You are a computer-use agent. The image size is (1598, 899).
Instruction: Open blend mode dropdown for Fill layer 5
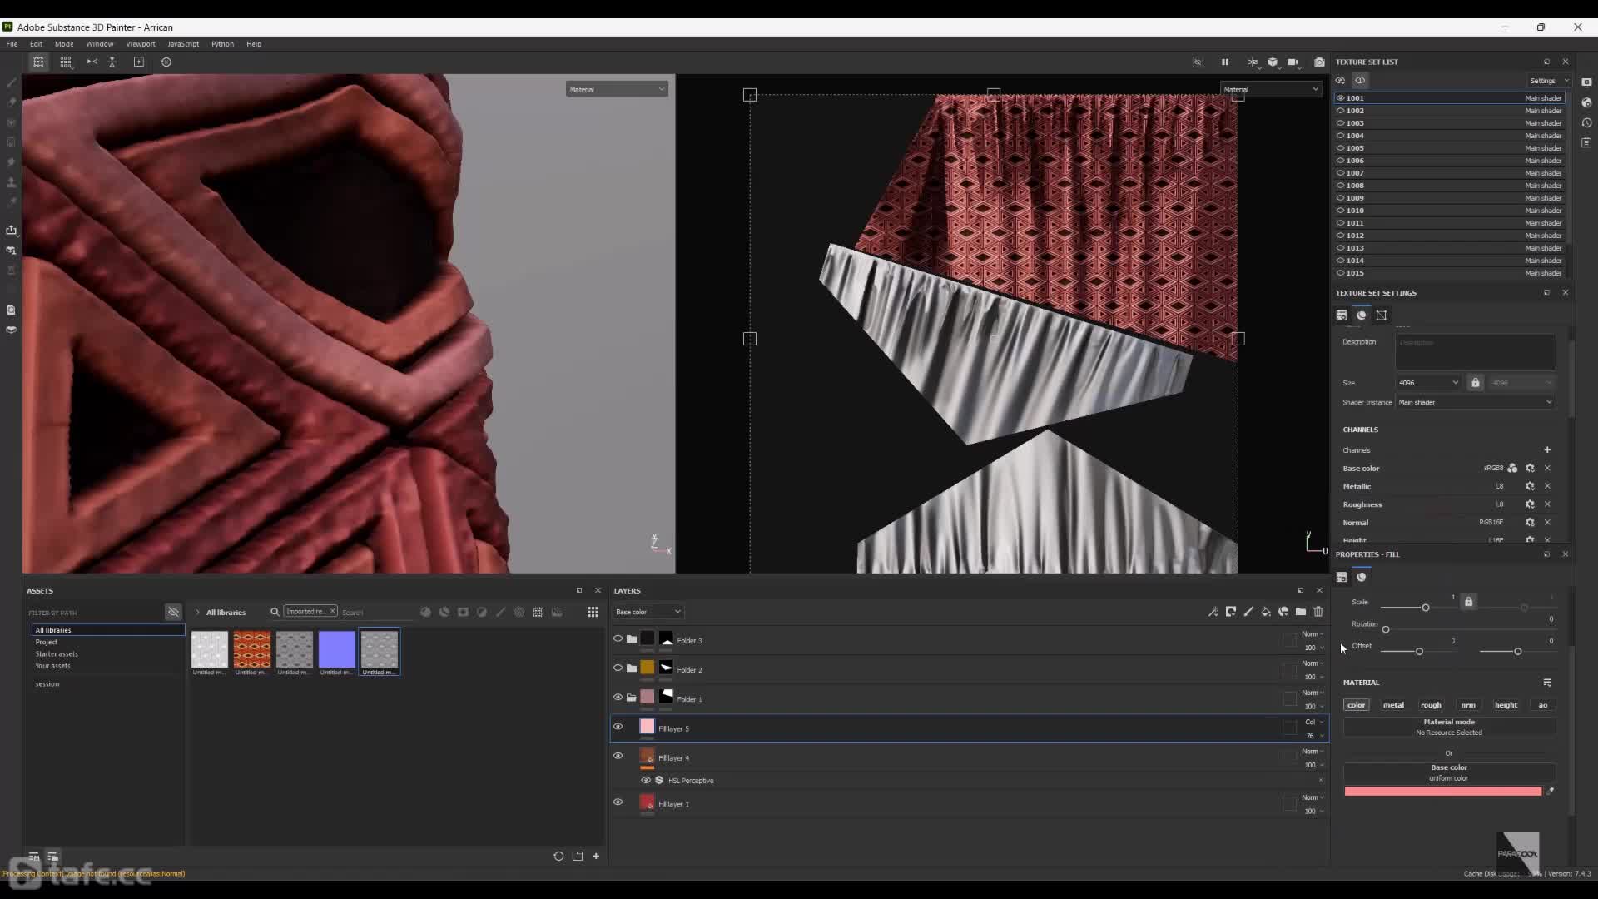(1313, 722)
